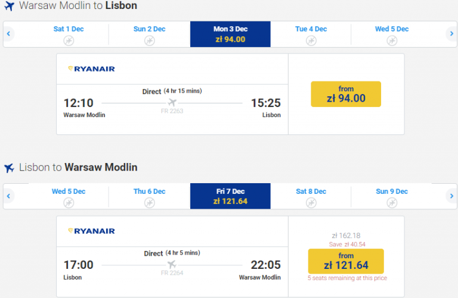Viewport: 458px width, 298px height.
Task: Click the 12:10 Warsaw Modlin departure time
Action: point(78,103)
